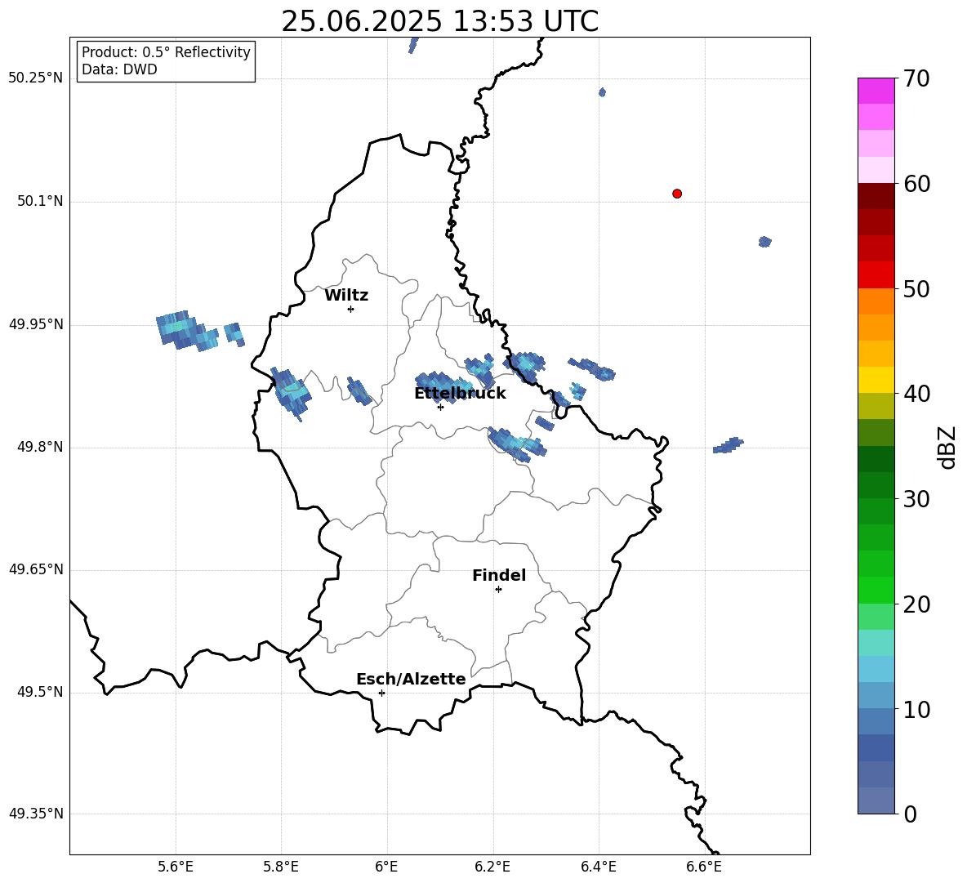The height and width of the screenshot is (883, 967).
Task: Click the Findel station label
Action: (x=499, y=575)
